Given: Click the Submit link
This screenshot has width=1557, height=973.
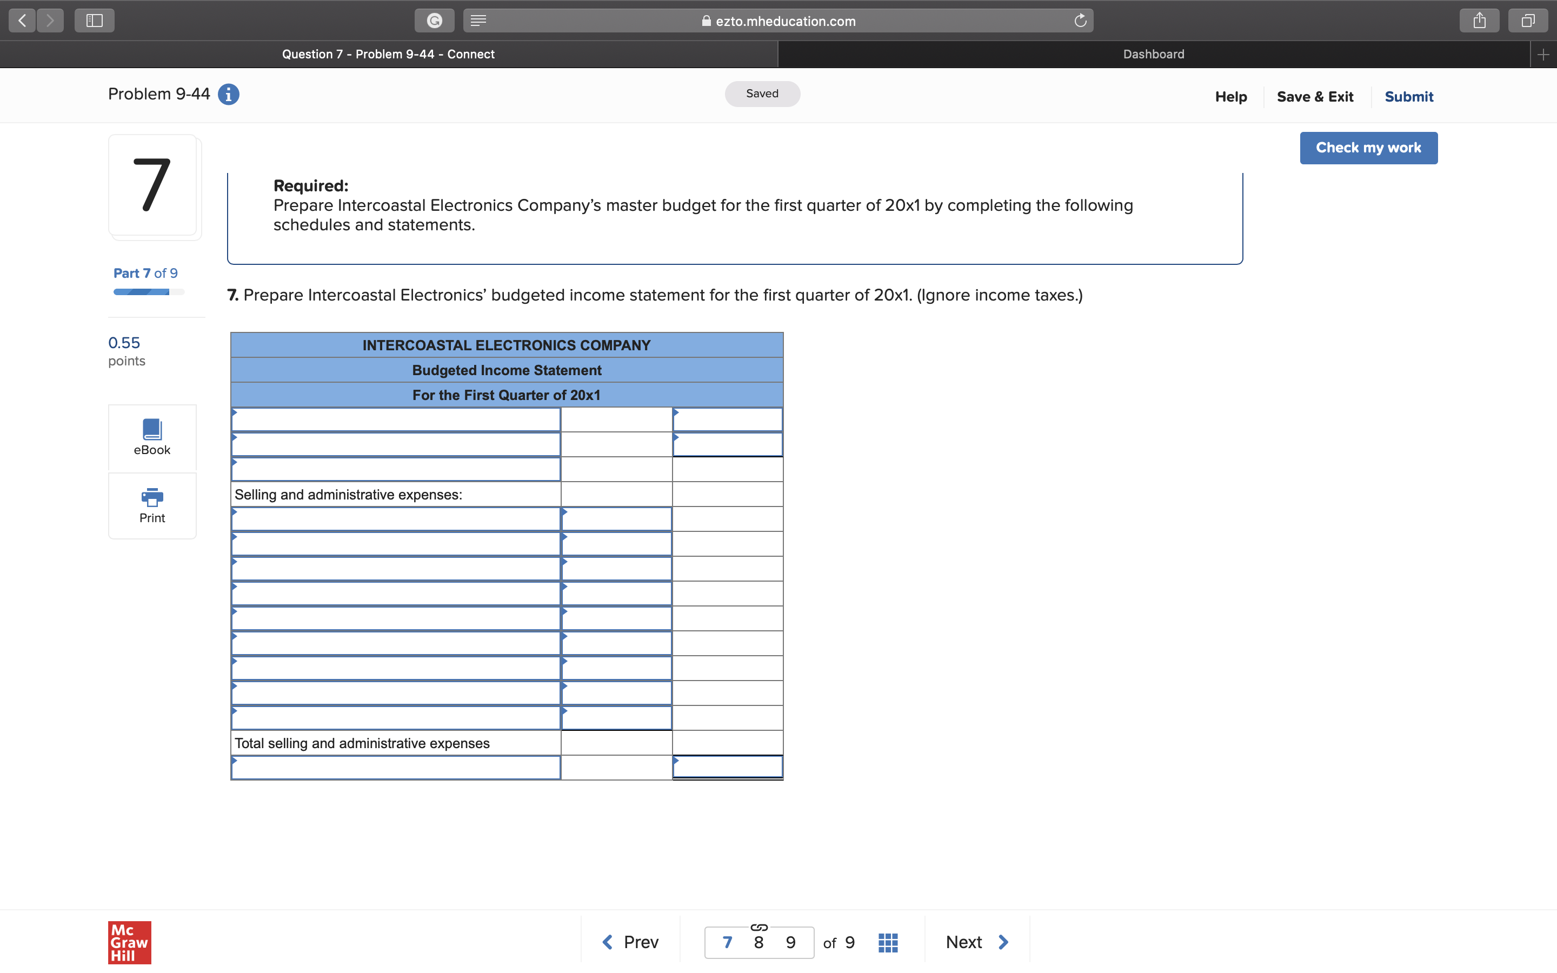Looking at the screenshot, I should click(x=1408, y=97).
